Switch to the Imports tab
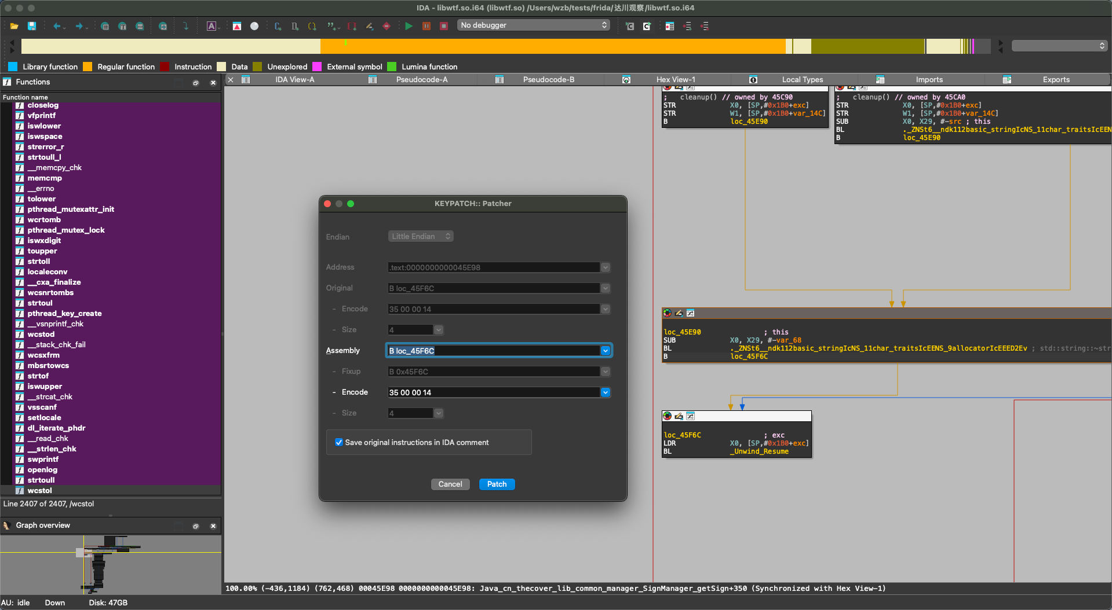 [929, 80]
